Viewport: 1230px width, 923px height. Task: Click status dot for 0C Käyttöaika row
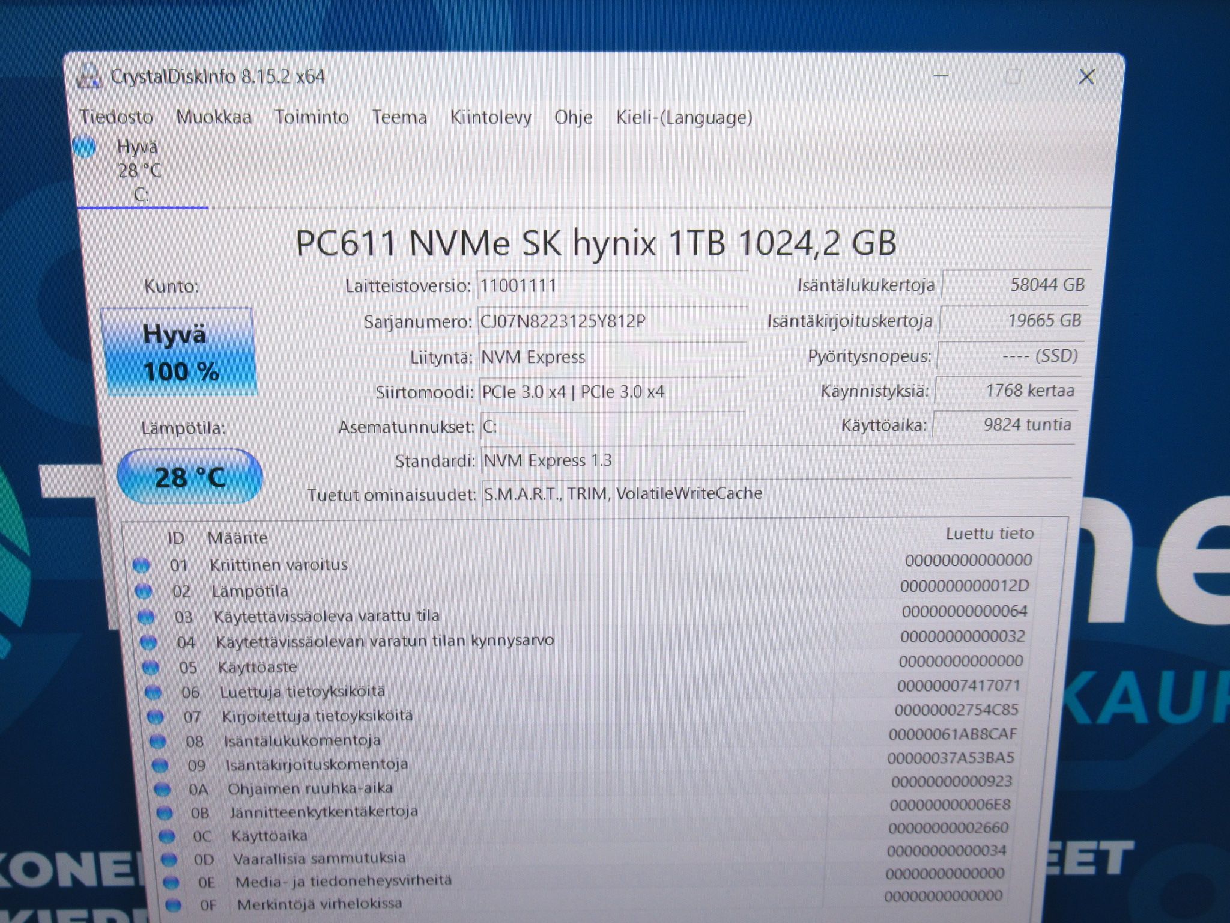[166, 836]
